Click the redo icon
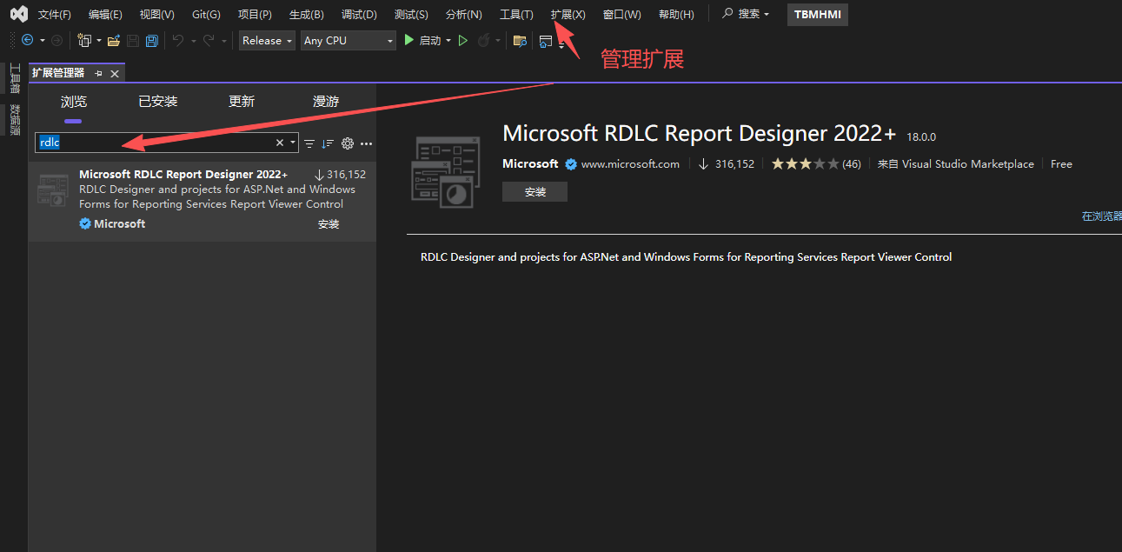 (x=209, y=40)
